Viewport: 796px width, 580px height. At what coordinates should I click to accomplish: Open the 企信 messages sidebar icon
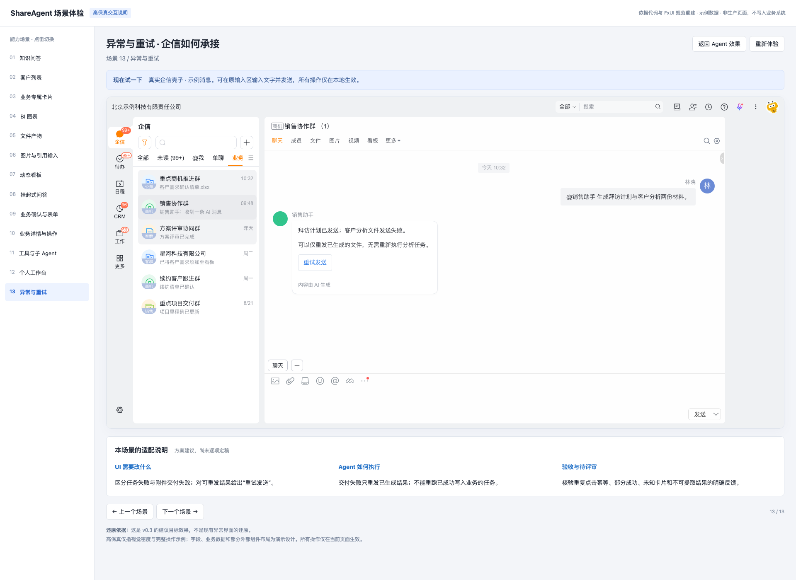[120, 137]
